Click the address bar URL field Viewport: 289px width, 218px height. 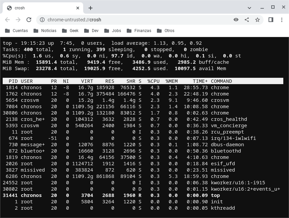click(134, 20)
